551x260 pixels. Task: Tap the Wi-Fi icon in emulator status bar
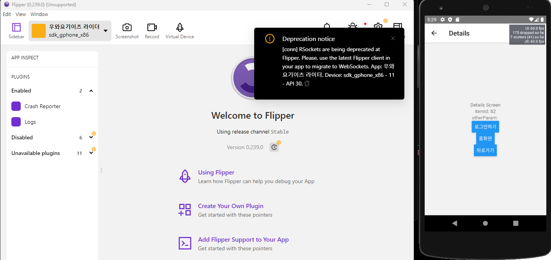coord(531,20)
